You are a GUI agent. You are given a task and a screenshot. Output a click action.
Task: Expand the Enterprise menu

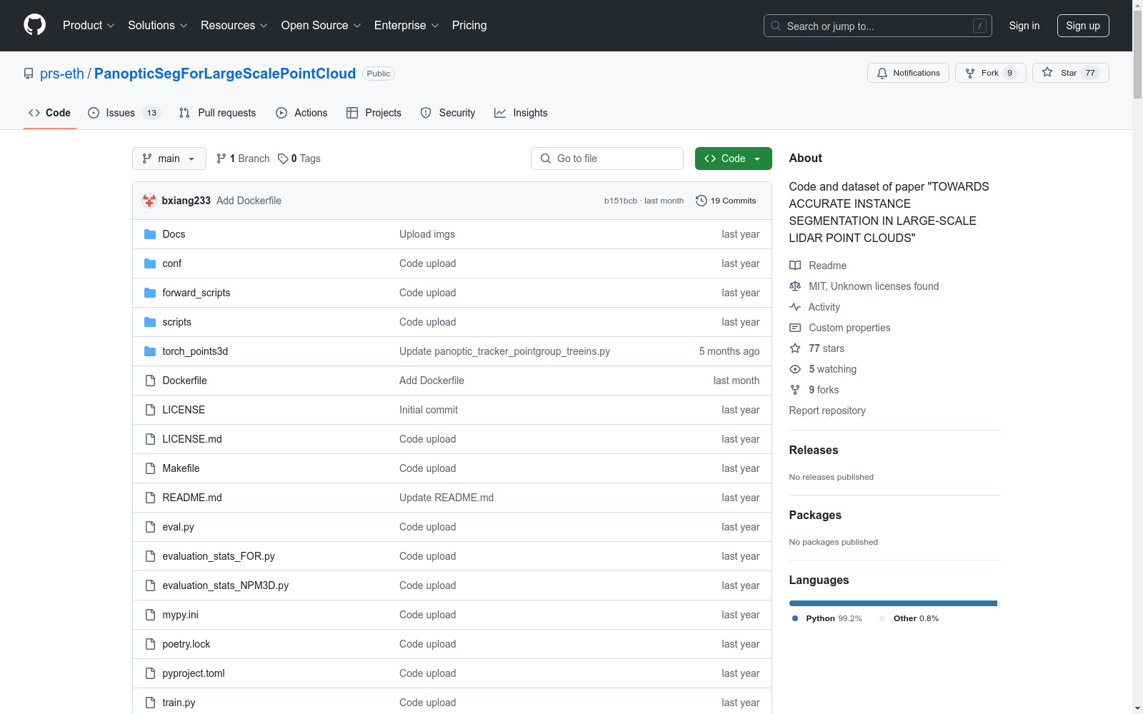tap(406, 25)
